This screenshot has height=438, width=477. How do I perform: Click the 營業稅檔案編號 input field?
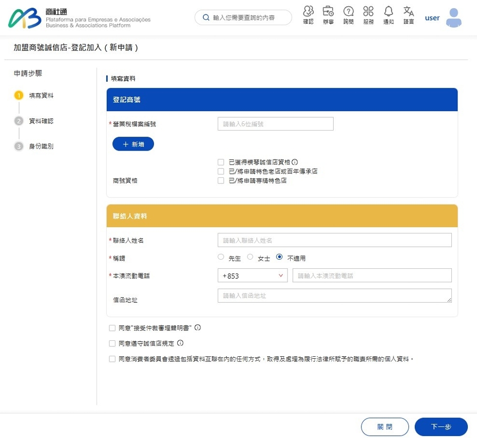click(275, 123)
